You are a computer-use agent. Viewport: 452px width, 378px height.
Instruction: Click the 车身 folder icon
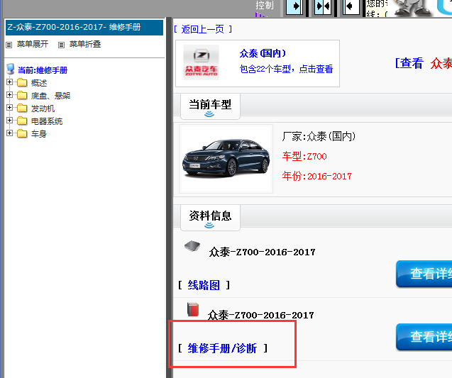click(22, 133)
